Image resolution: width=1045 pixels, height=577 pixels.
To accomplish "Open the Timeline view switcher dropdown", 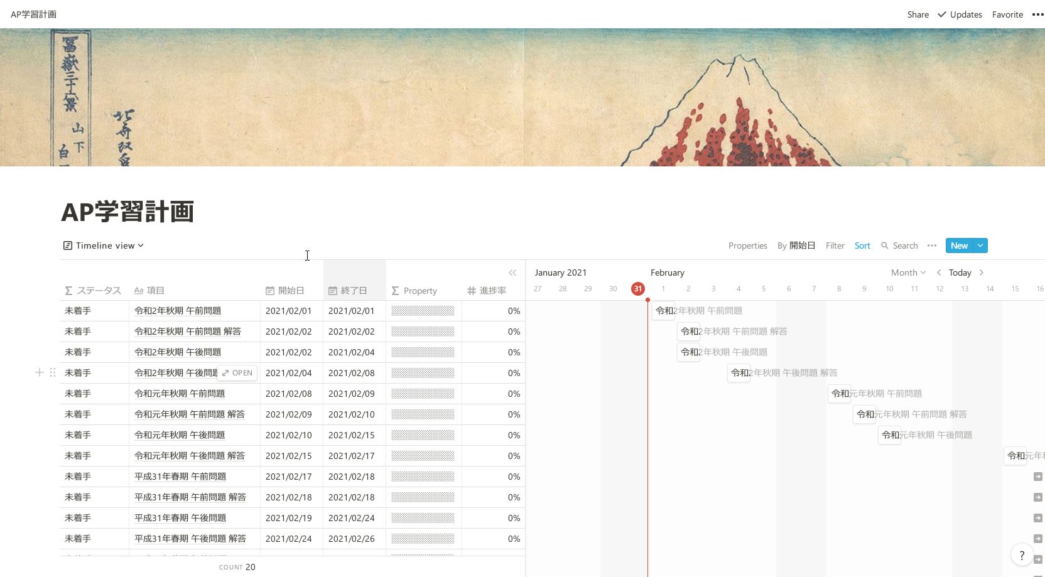I will [104, 245].
